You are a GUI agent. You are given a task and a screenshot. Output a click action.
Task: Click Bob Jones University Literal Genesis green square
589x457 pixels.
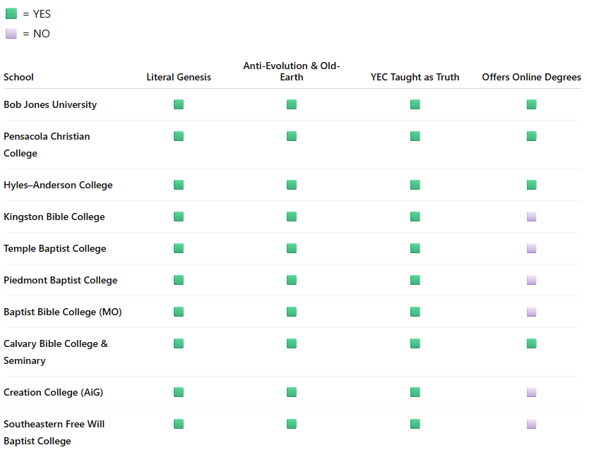179,104
